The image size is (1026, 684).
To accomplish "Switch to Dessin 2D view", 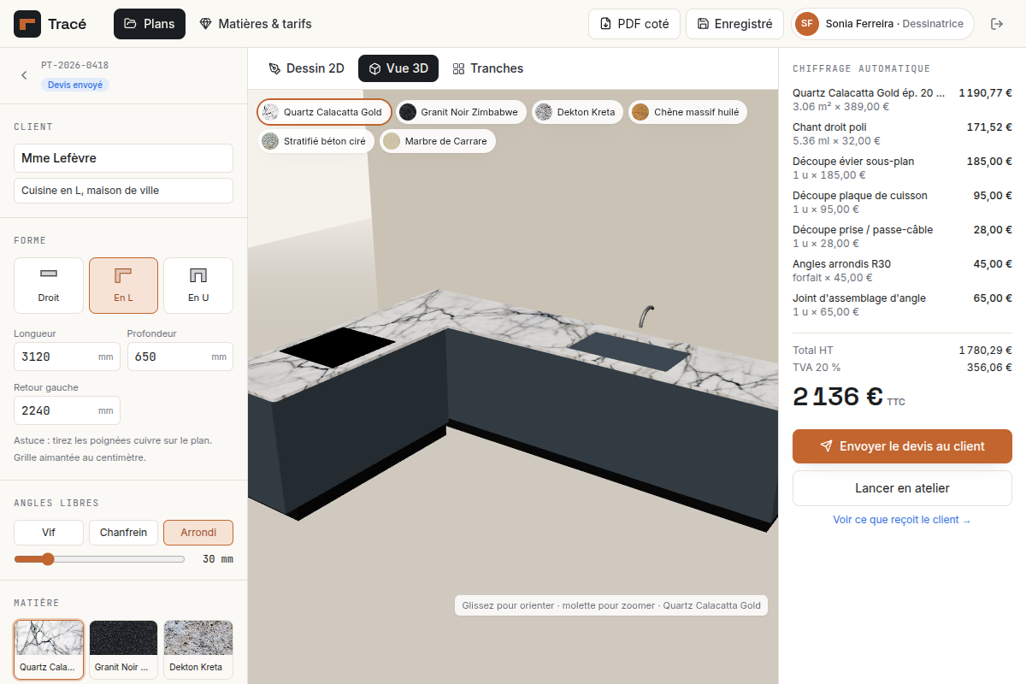I will (306, 68).
